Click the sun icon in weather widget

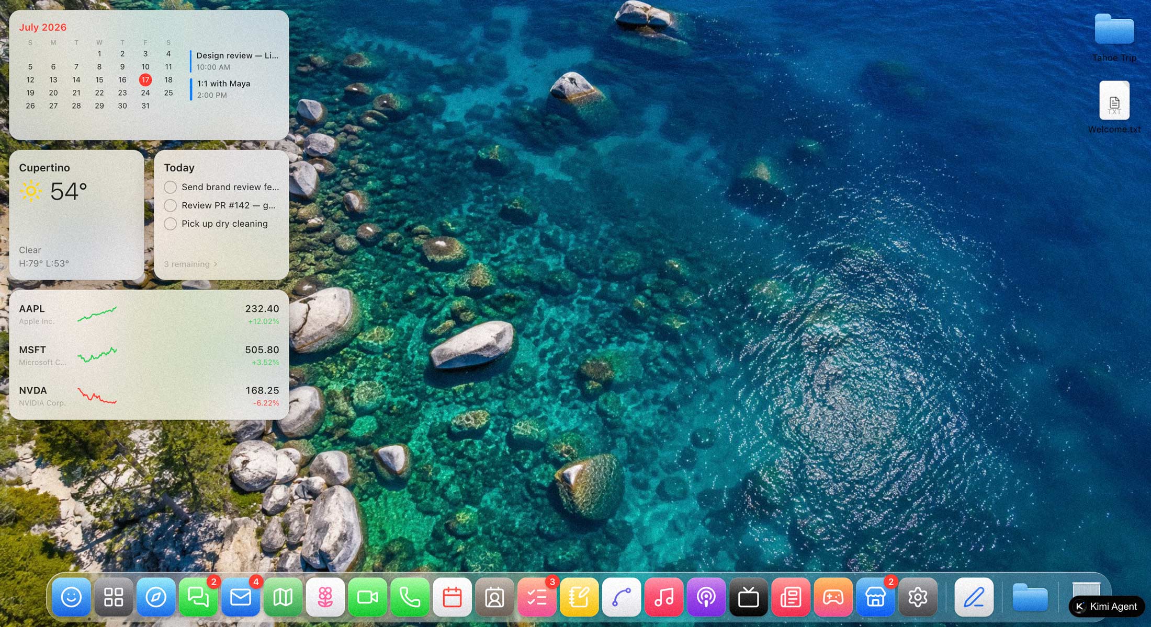coord(31,191)
